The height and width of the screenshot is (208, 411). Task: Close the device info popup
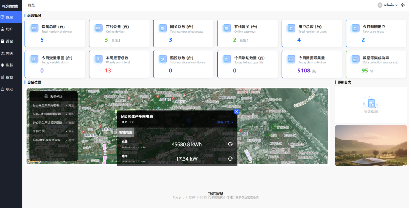(x=236, y=112)
